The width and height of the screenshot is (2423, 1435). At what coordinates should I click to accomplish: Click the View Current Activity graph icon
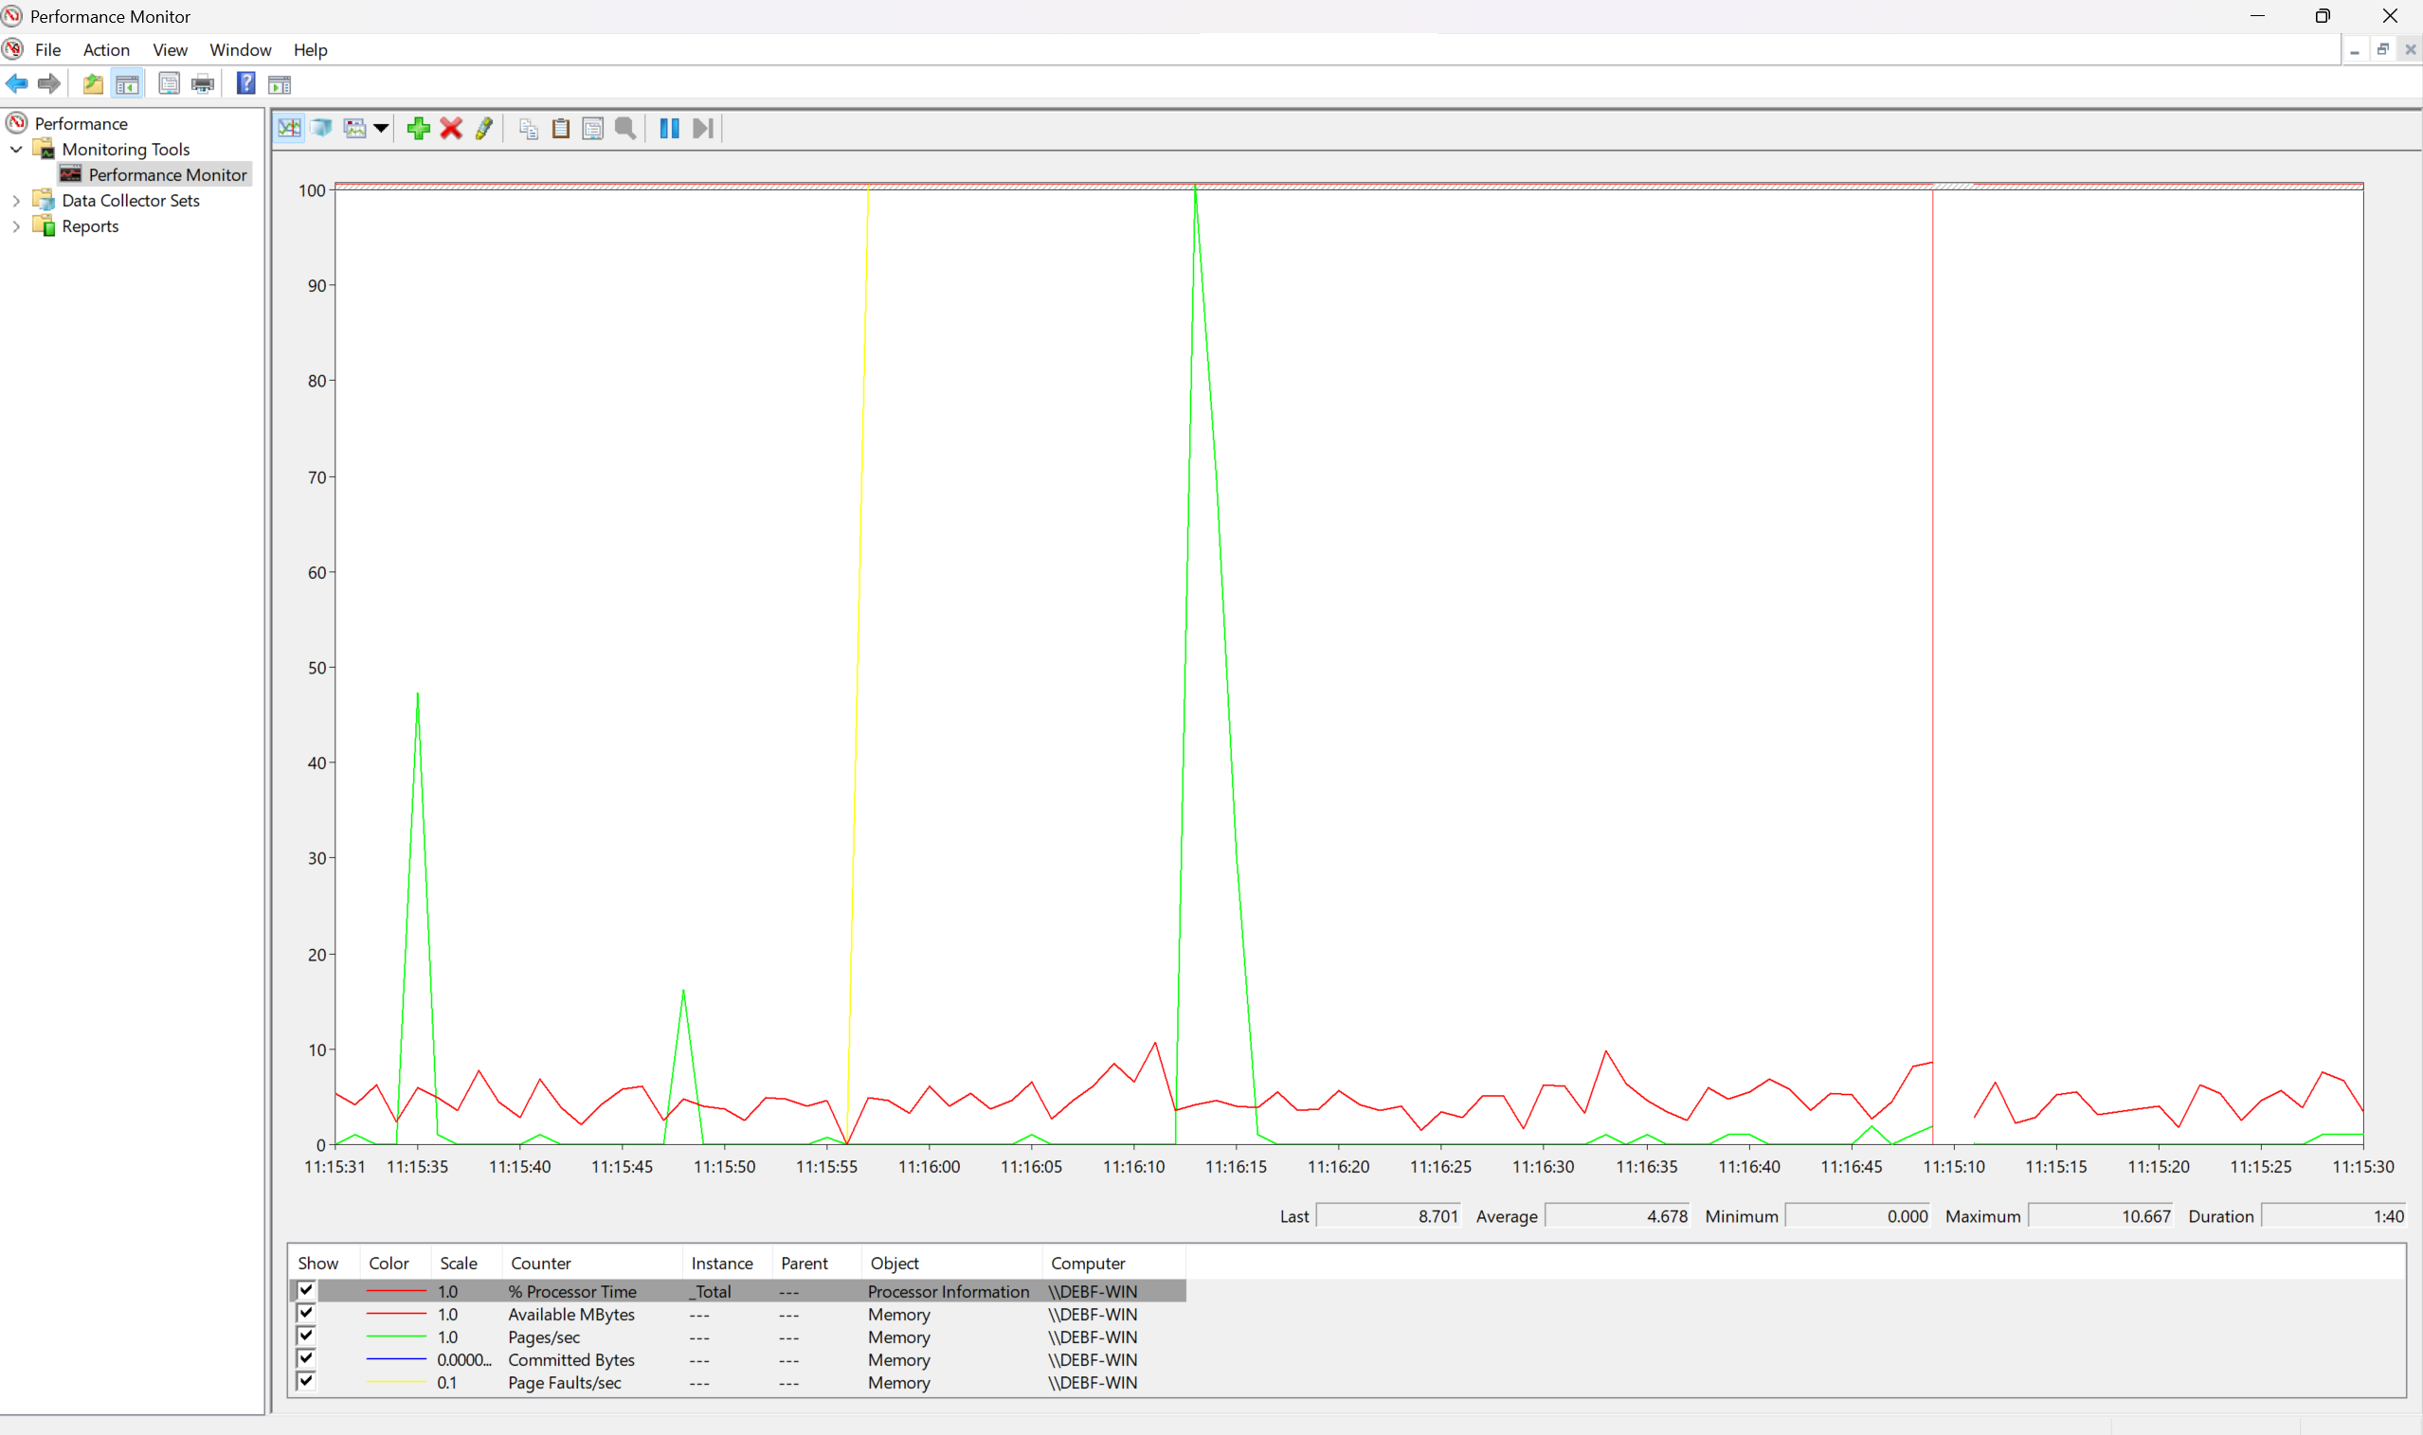click(x=288, y=129)
